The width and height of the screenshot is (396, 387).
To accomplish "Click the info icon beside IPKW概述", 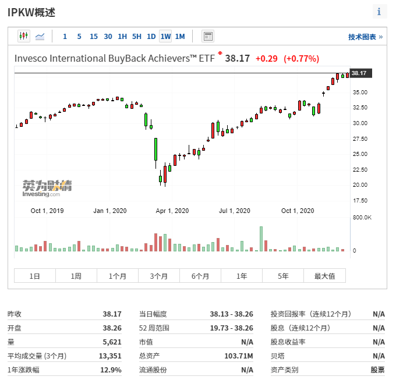I will 379,12.
